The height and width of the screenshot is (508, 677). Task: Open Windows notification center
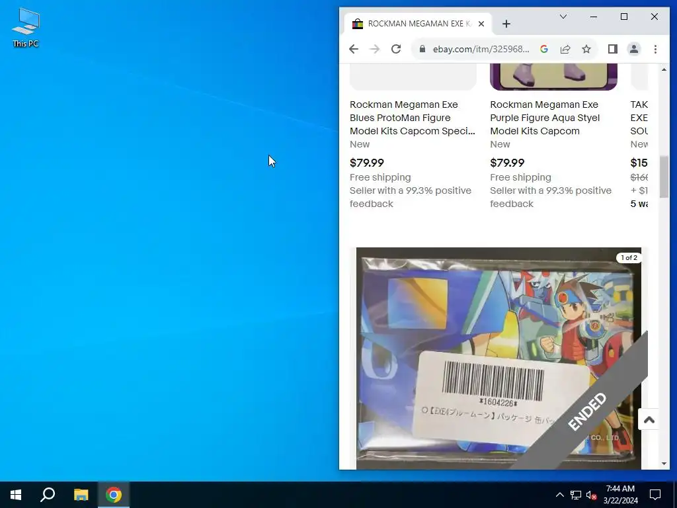click(655, 495)
